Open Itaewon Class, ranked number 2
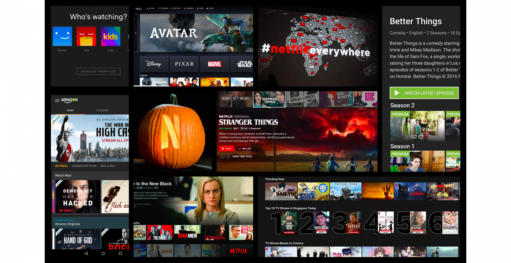This screenshot has height=263, width=511. [321, 223]
